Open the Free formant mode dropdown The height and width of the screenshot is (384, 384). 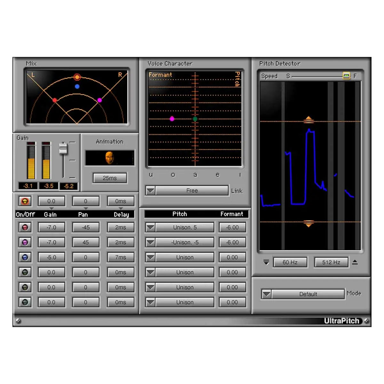(150, 190)
